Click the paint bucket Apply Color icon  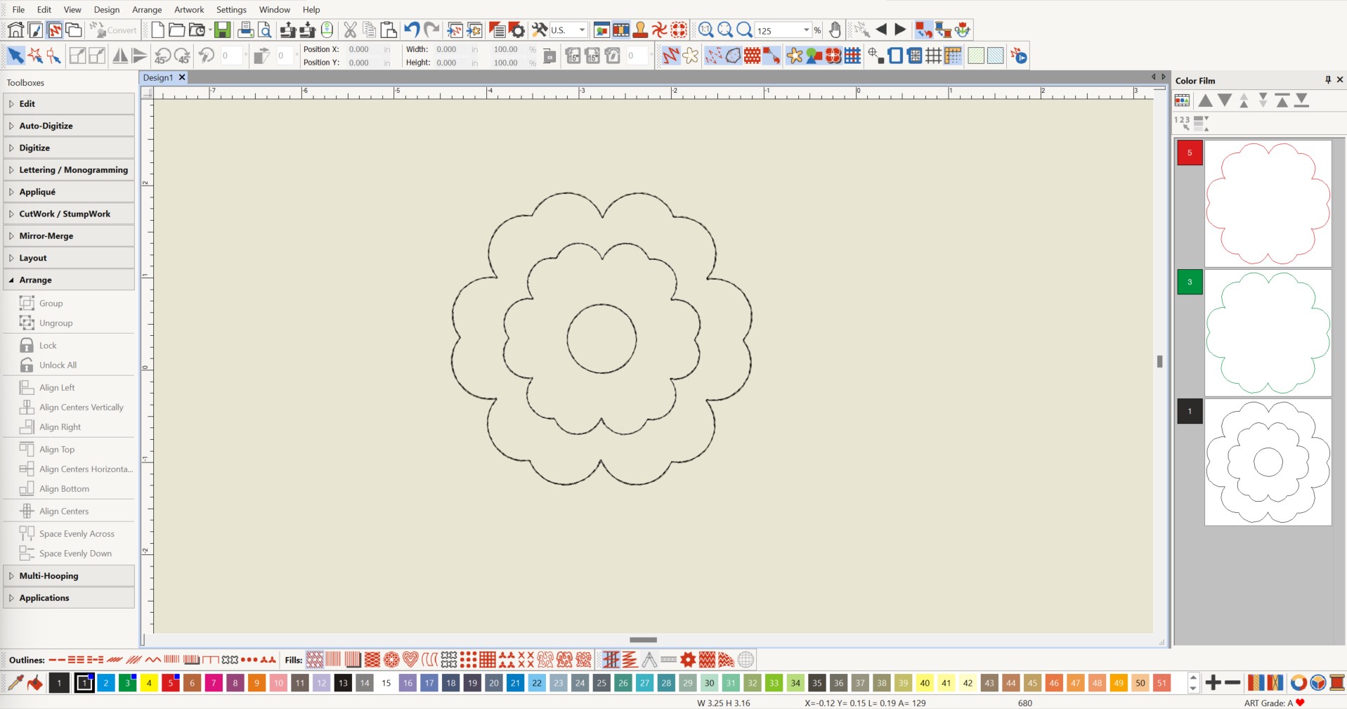[x=35, y=682]
